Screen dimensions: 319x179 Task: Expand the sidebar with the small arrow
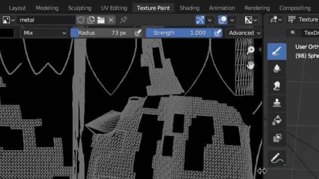pos(260,50)
